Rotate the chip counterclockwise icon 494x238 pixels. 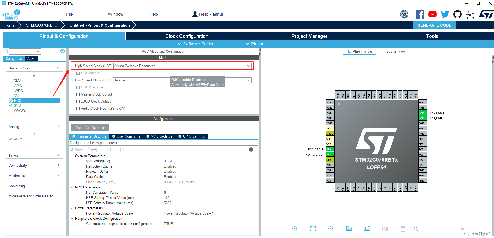pos(367,229)
